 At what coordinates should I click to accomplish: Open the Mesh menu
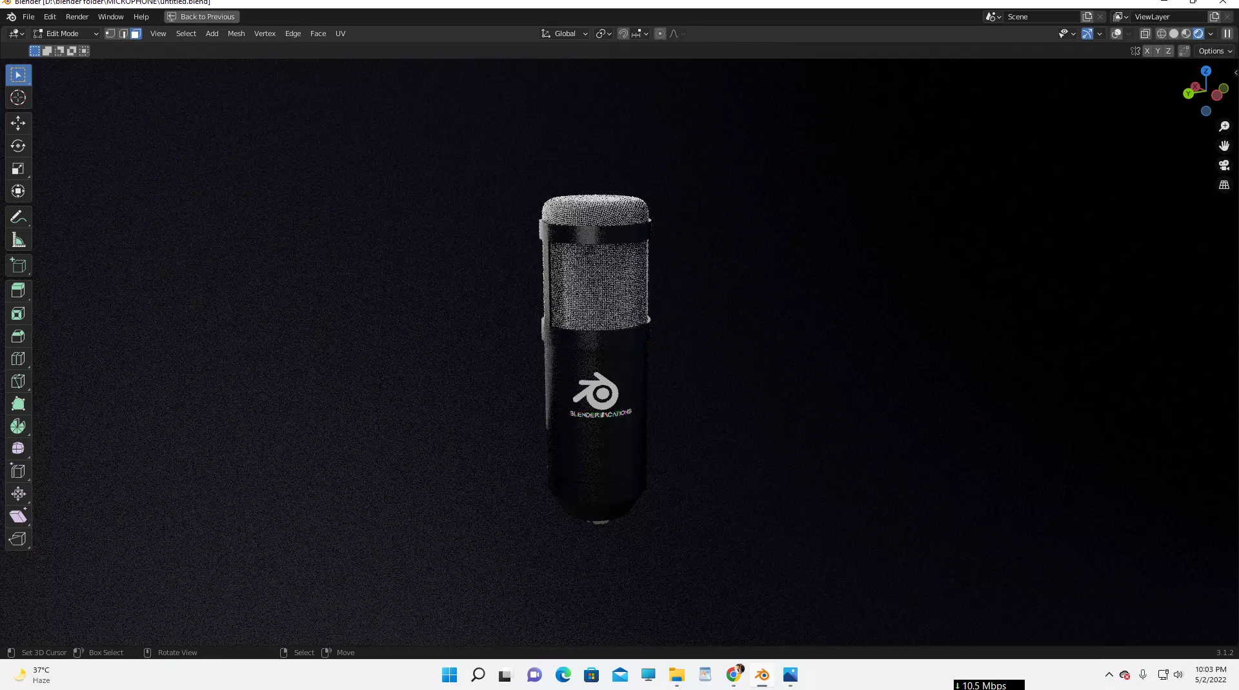236,34
